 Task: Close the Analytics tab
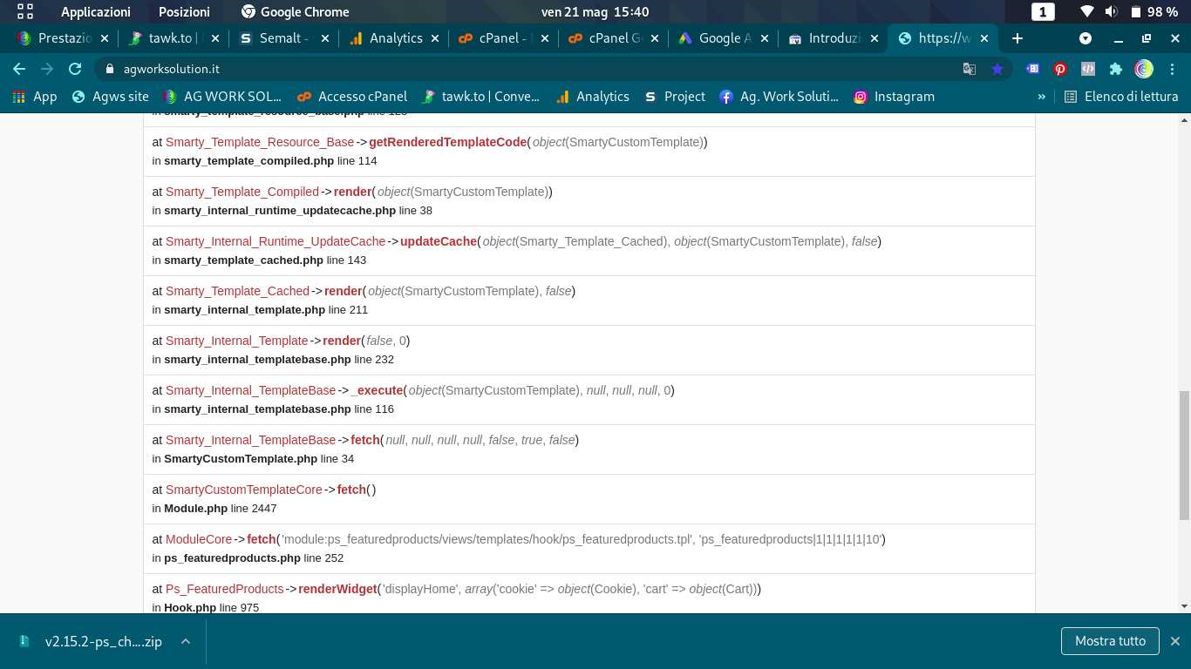pos(435,38)
